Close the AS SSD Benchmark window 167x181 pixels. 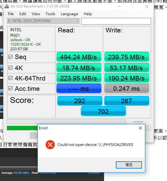[147, 6]
